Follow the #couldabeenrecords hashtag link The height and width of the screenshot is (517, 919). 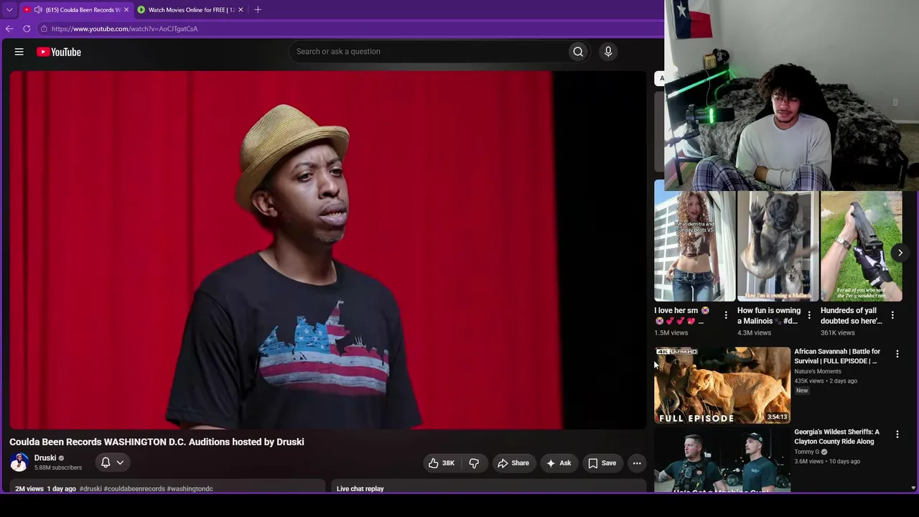pyautogui.click(x=134, y=489)
